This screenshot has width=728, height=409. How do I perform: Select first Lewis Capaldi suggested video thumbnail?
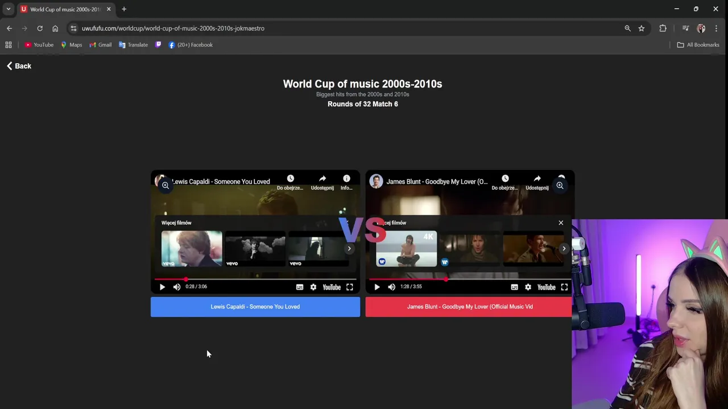coord(192,248)
